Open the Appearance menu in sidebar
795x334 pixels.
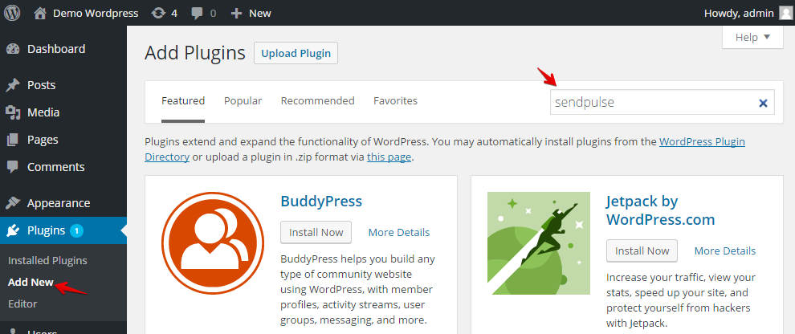[58, 203]
